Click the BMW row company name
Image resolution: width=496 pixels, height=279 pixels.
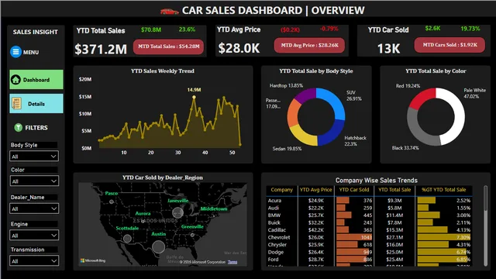click(274, 215)
